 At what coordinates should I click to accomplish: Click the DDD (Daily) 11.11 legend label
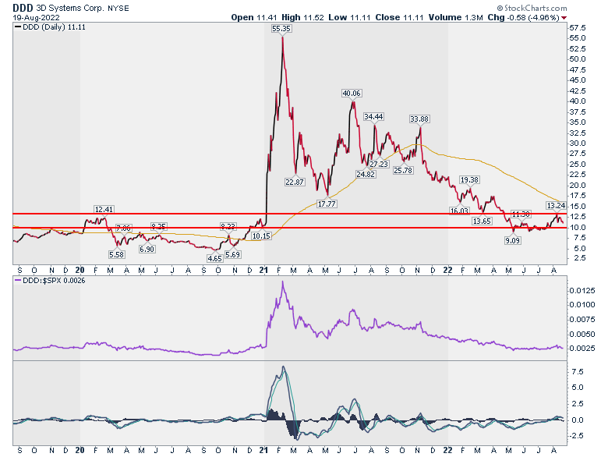[54, 27]
